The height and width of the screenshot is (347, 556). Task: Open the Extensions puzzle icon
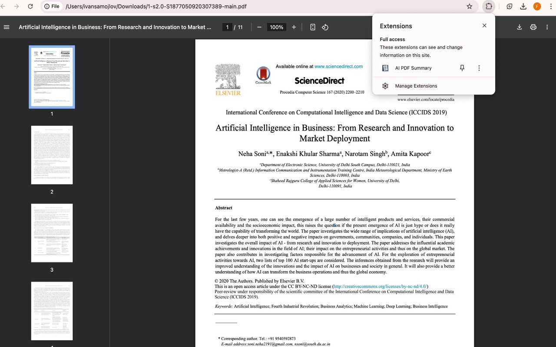pyautogui.click(x=489, y=7)
